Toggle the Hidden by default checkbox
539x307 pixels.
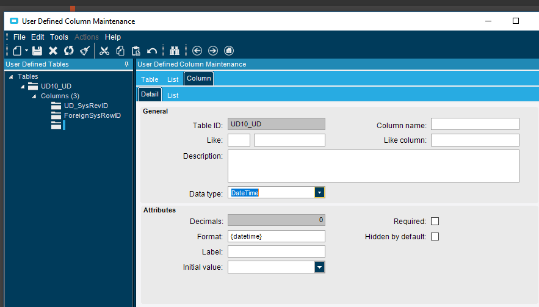pos(435,237)
